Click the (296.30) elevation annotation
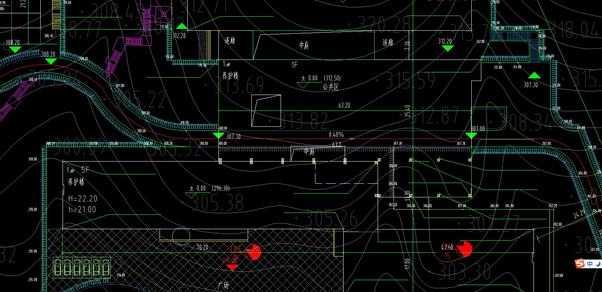The height and width of the screenshot is (292, 602). 221,188
